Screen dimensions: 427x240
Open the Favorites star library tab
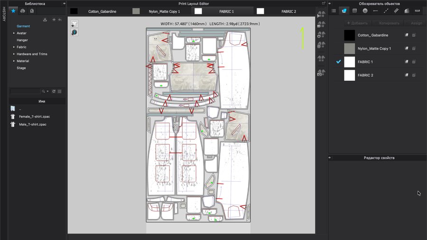coord(13,10)
